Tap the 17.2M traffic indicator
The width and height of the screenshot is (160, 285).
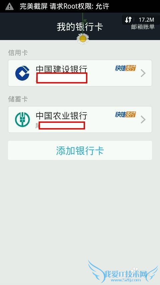click(x=146, y=20)
